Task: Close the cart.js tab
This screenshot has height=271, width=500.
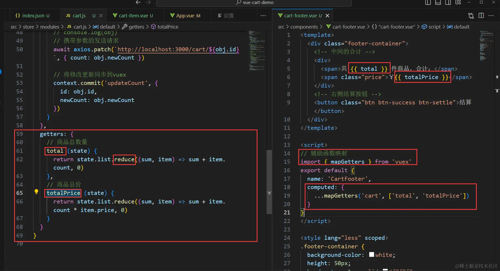Action: [x=101, y=15]
